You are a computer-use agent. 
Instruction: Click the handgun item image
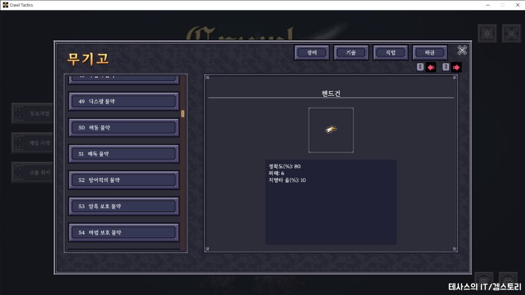coord(331,130)
